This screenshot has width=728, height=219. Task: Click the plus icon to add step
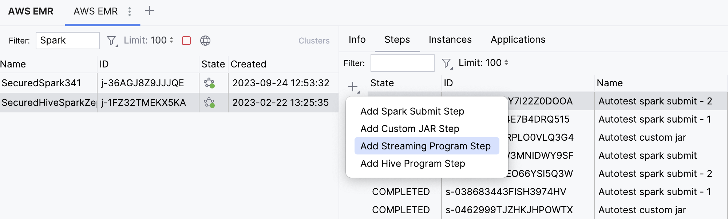353,87
